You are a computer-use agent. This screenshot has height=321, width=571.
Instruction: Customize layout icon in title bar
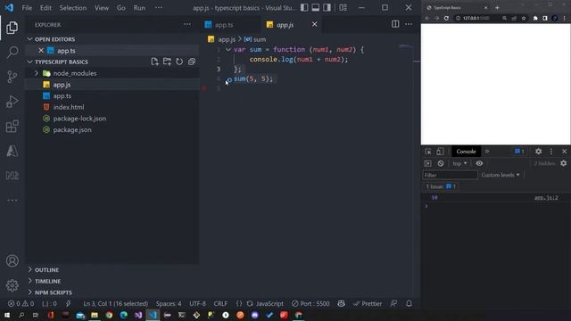343,7
